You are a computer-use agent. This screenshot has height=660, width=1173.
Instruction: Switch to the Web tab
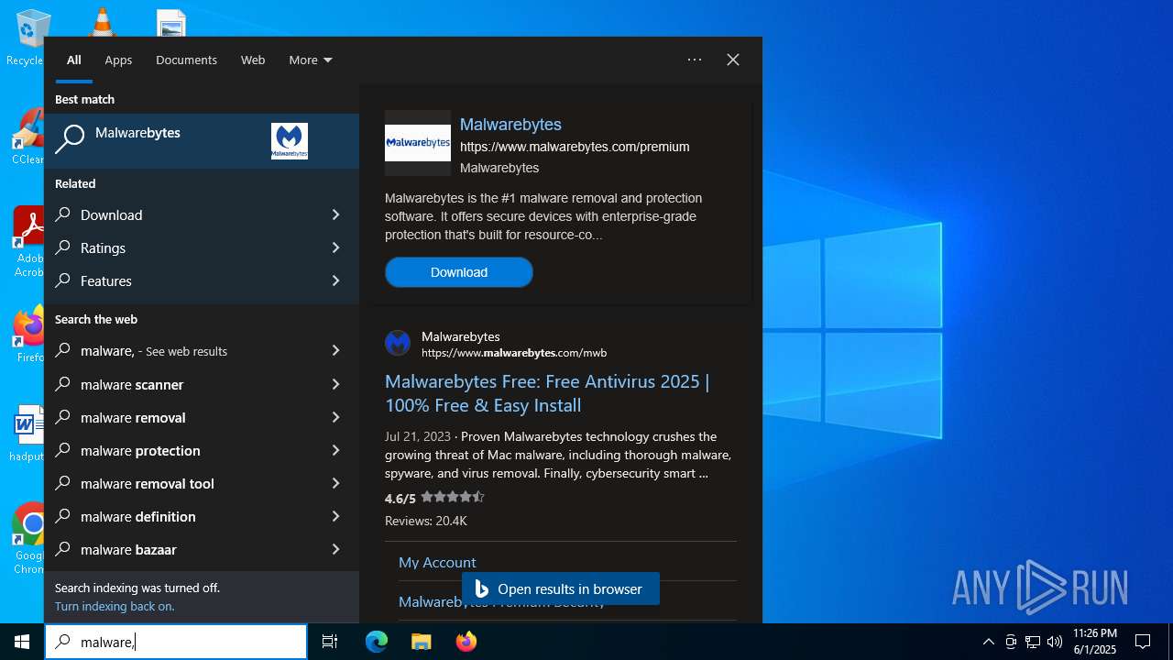coord(253,60)
